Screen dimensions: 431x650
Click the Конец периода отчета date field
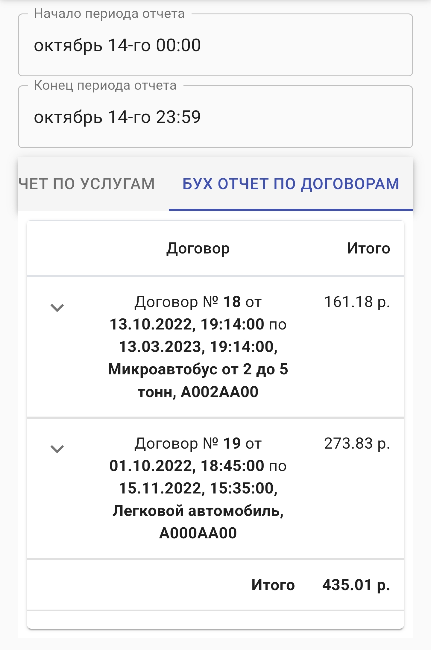pyautogui.click(x=215, y=117)
